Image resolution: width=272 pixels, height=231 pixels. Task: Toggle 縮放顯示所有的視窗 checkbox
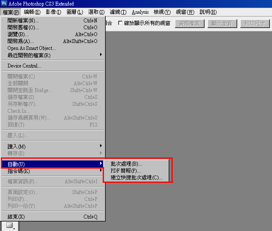coord(120,23)
